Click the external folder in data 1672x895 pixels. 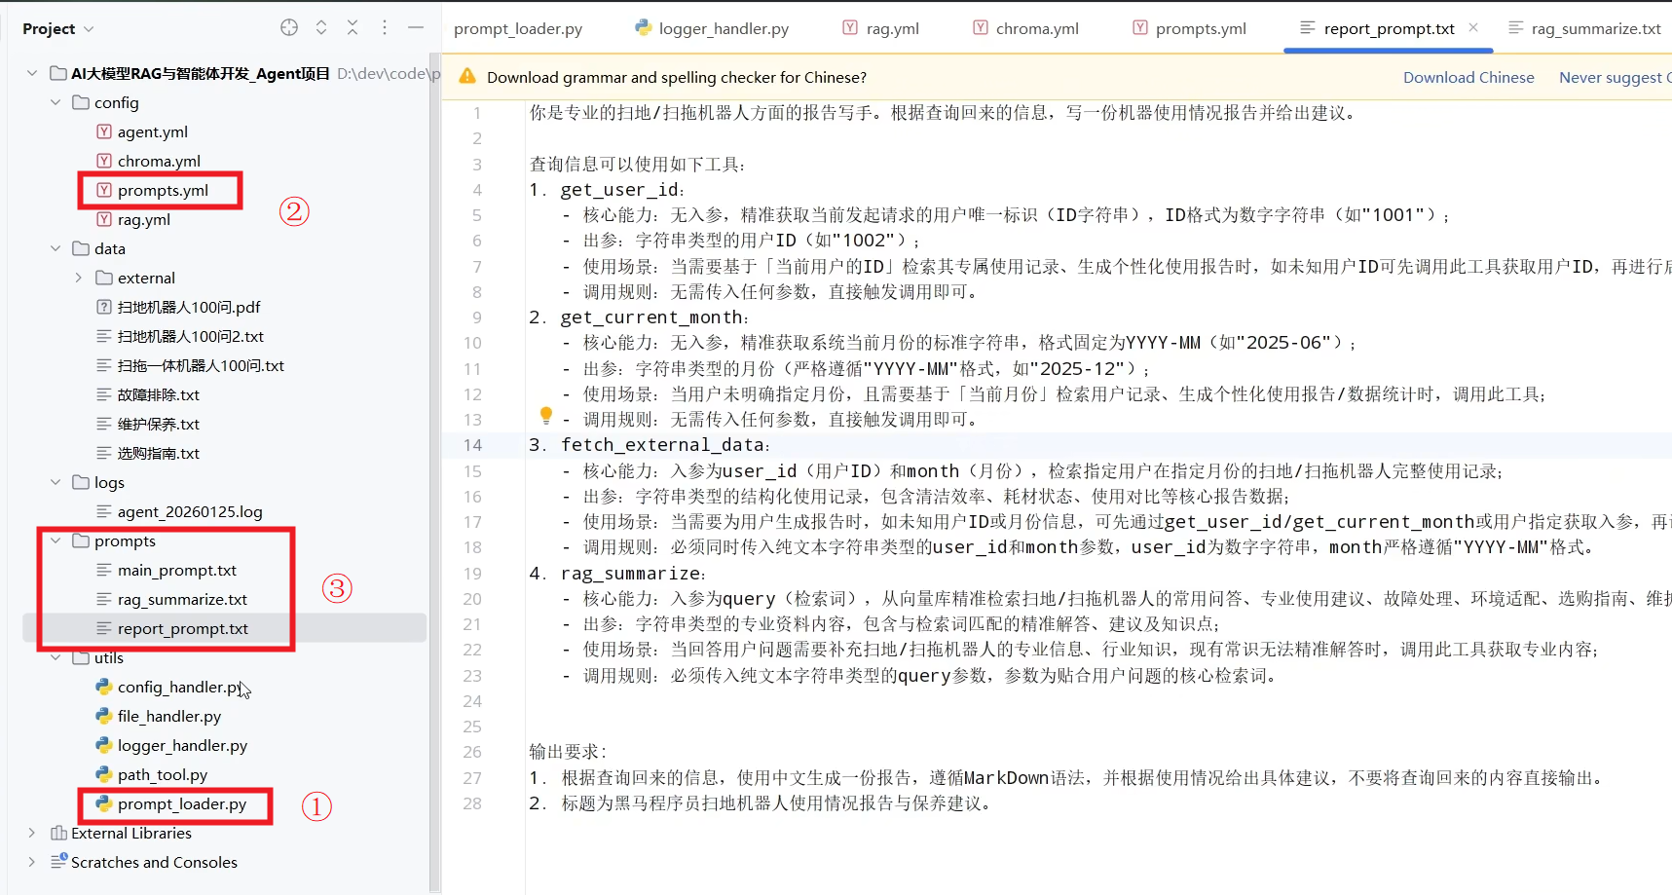coord(146,278)
